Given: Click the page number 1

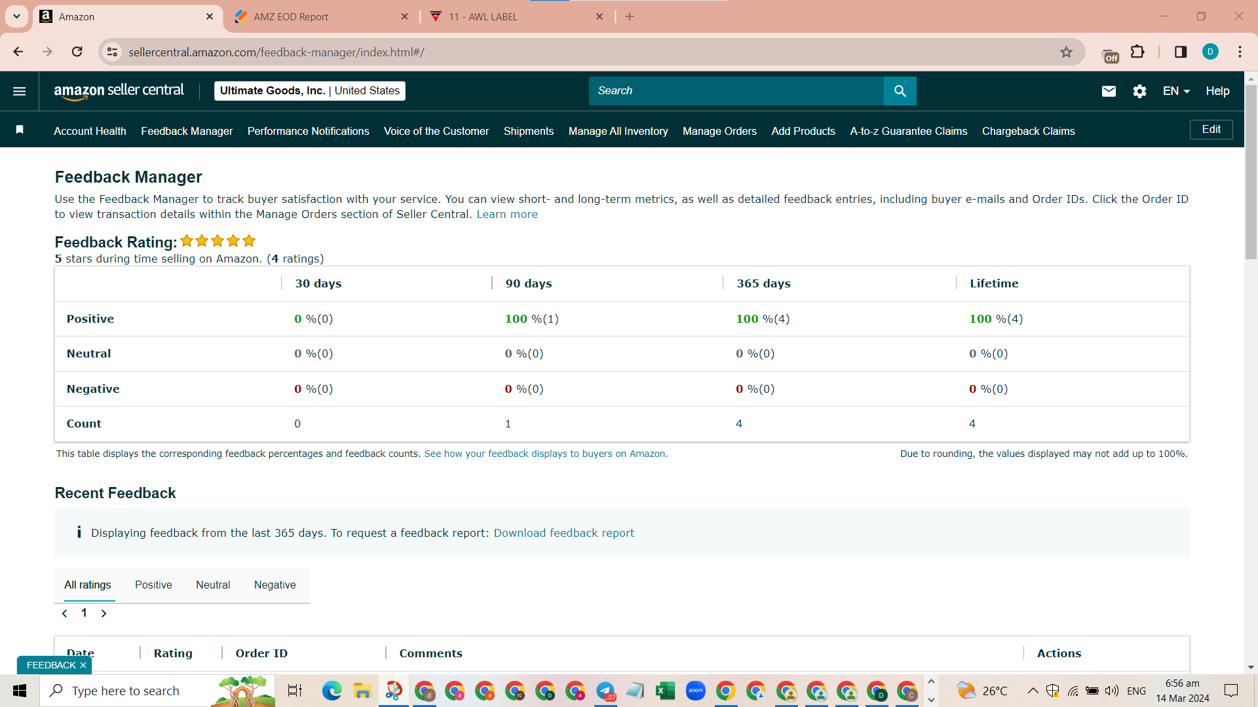Looking at the screenshot, I should point(84,613).
